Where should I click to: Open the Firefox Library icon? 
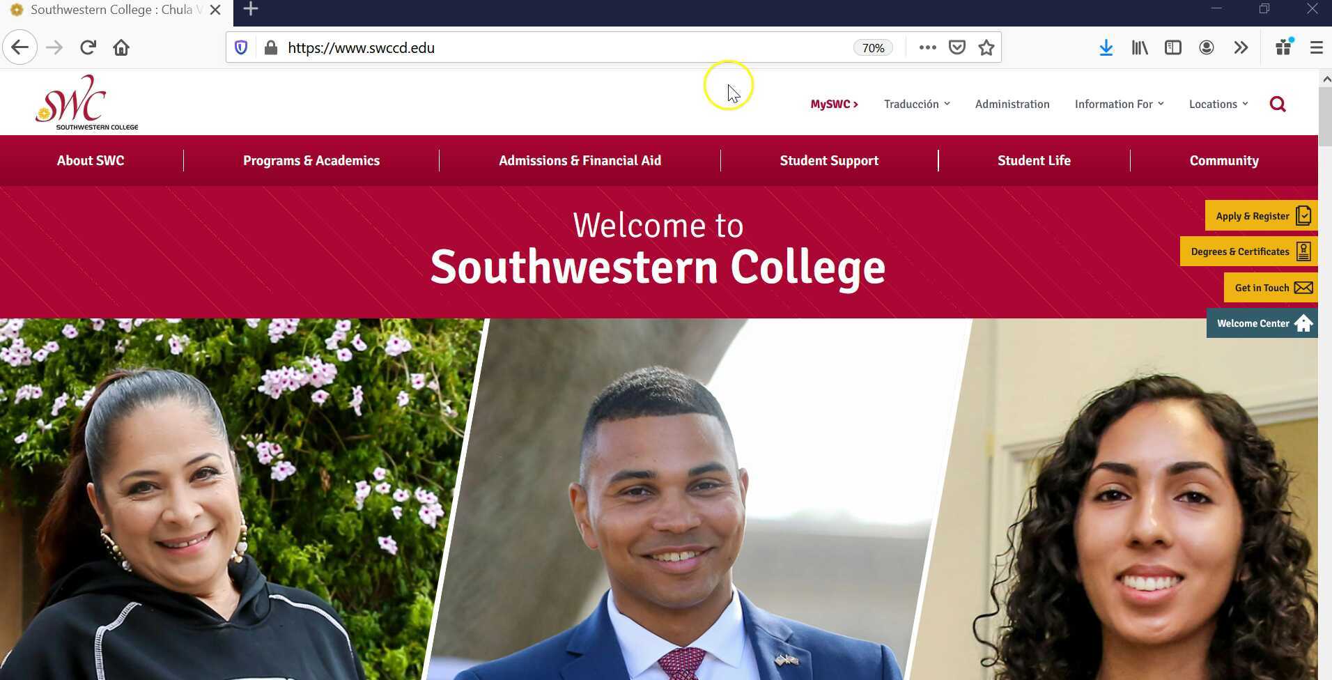pos(1140,48)
